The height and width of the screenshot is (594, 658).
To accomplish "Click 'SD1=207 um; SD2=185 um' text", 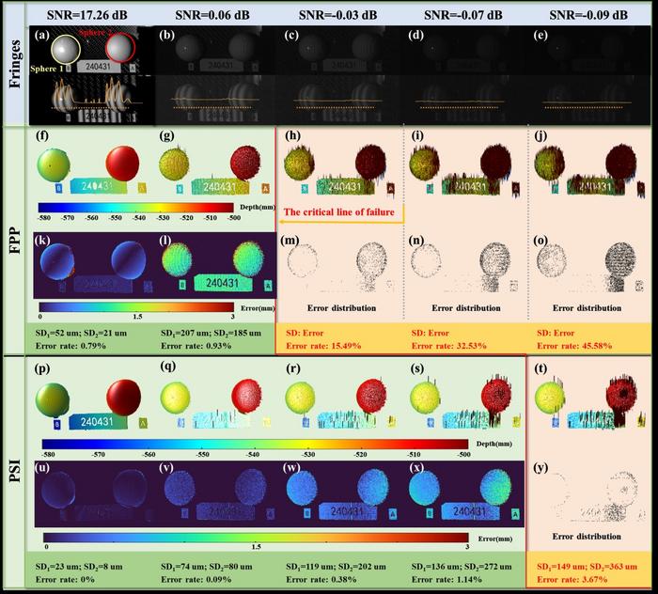I will (211, 334).
